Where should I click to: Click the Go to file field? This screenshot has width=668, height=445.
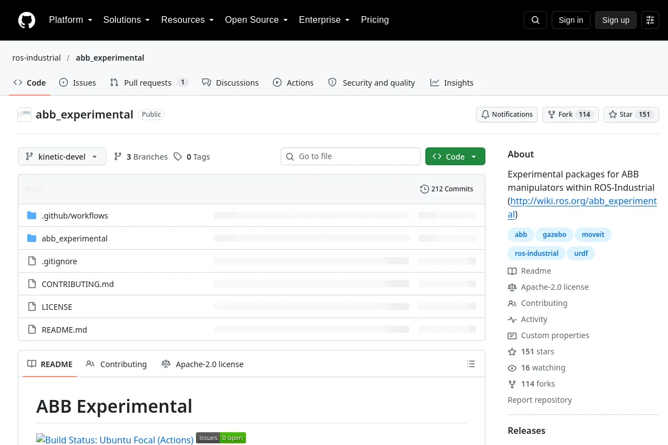[351, 157]
